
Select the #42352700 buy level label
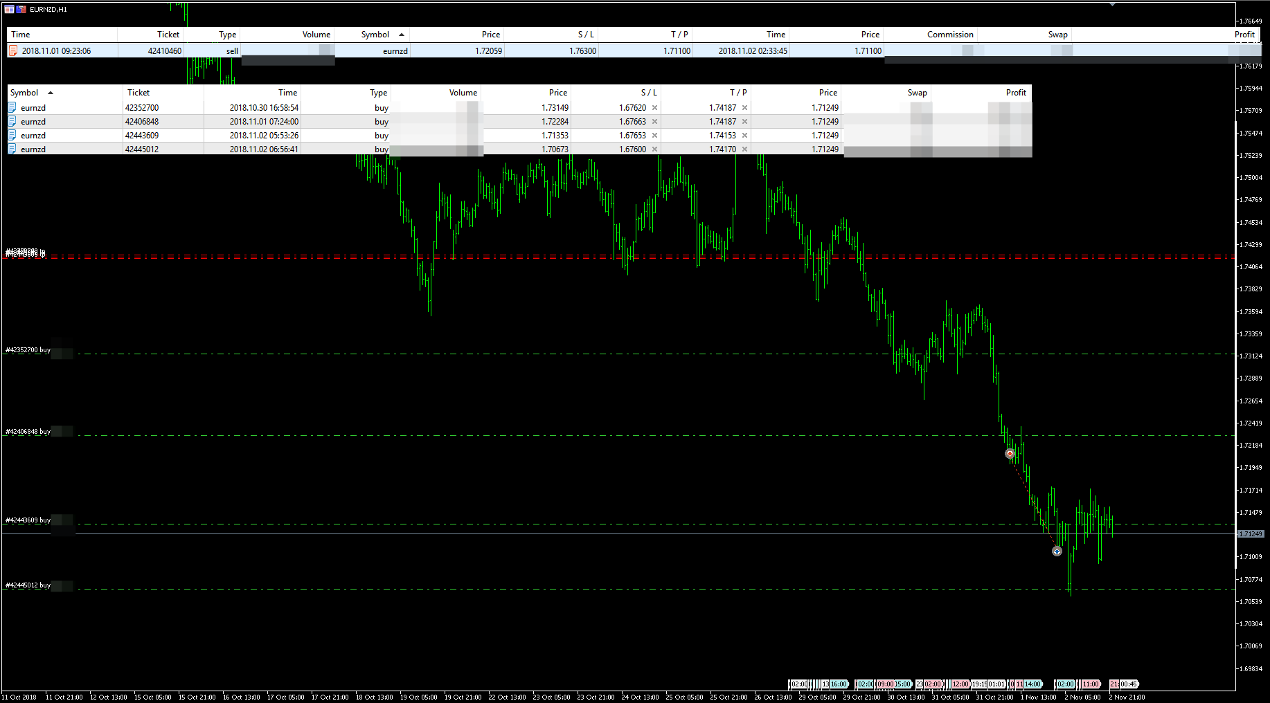point(28,350)
